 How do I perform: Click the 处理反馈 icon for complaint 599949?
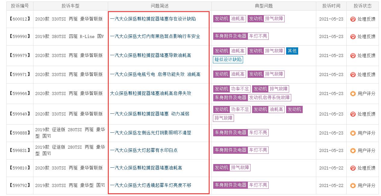coord(353,114)
